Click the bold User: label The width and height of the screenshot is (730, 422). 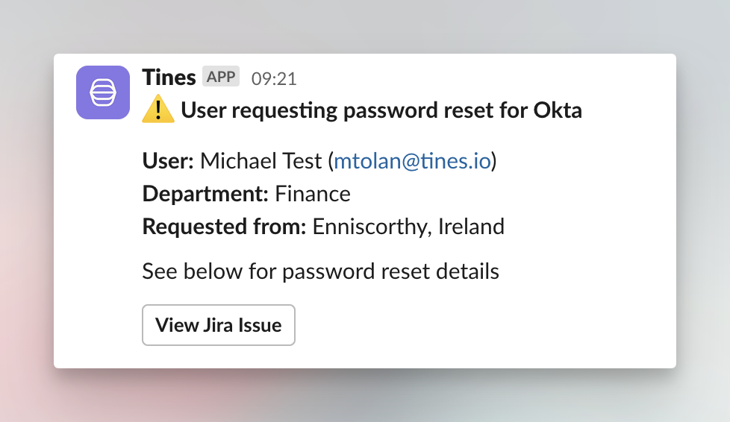[x=168, y=161]
